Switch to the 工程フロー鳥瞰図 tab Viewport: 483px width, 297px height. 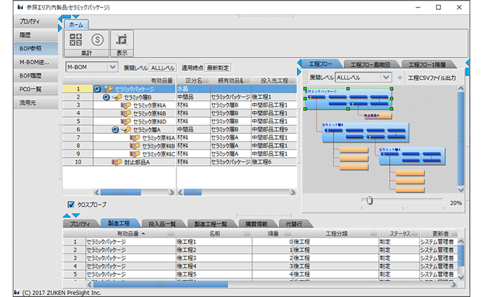tap(370, 64)
